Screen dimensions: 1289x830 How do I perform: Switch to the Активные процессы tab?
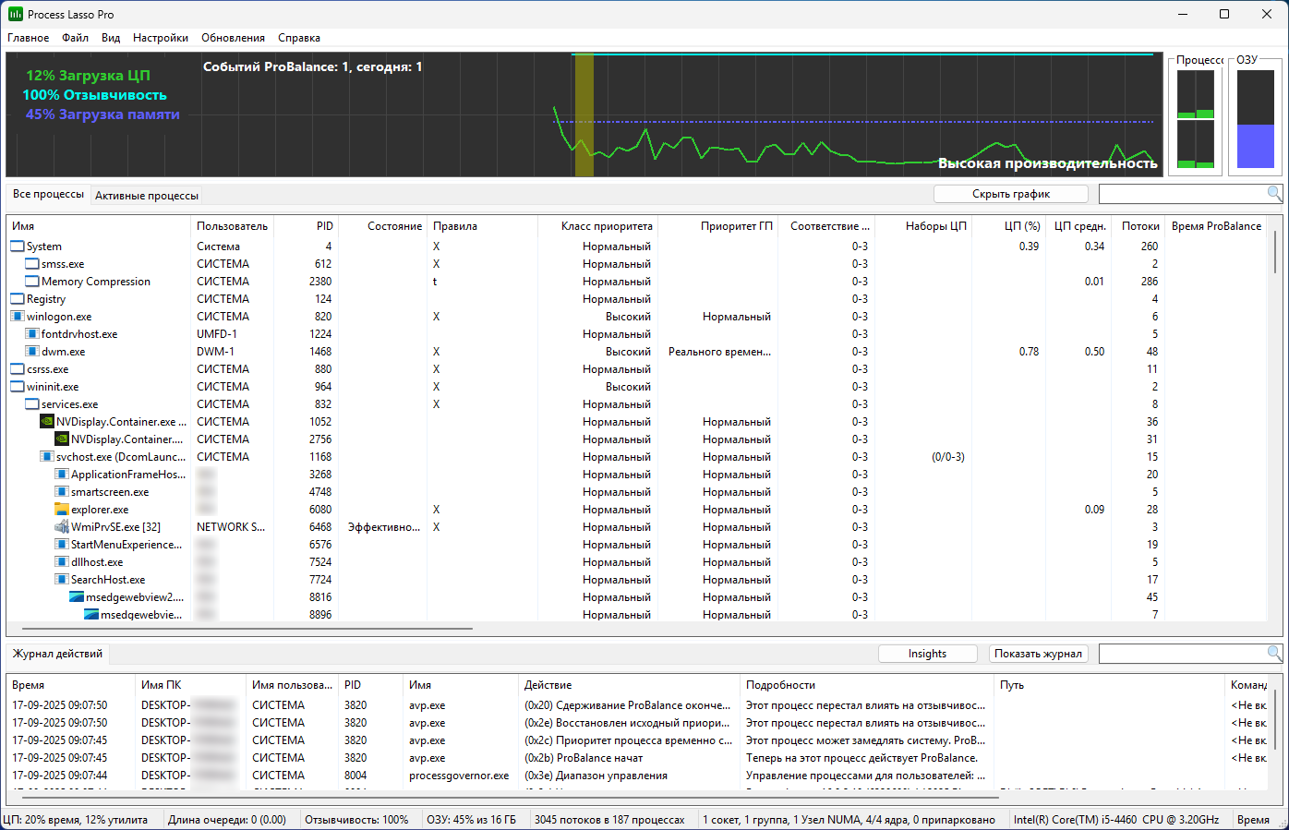click(x=147, y=196)
